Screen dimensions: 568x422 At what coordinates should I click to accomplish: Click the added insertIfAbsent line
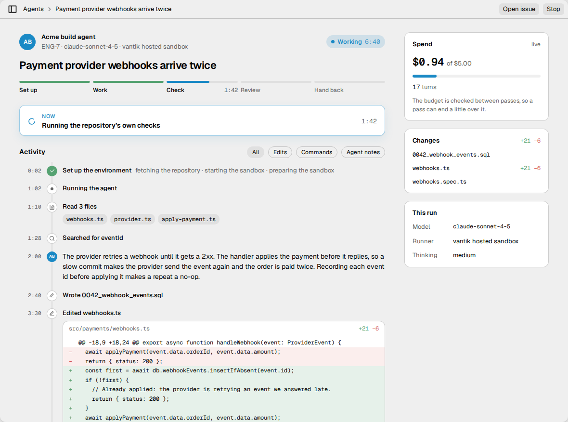[x=223, y=371]
